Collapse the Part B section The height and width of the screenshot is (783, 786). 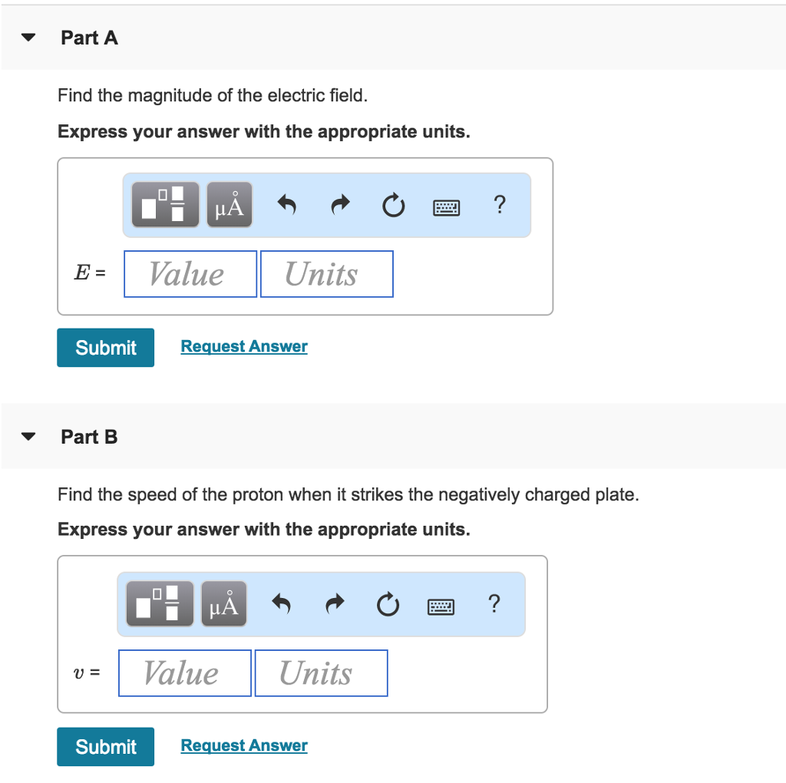(29, 437)
